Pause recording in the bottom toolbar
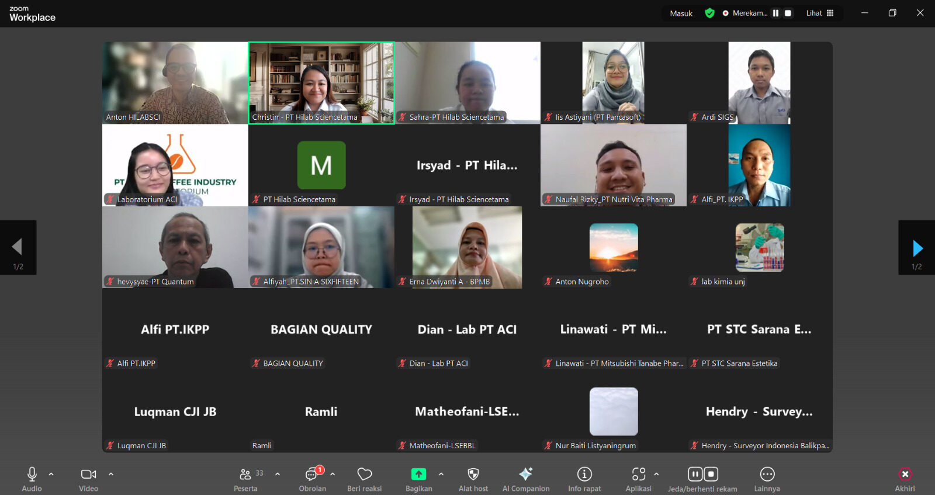The image size is (935, 495). point(695,474)
